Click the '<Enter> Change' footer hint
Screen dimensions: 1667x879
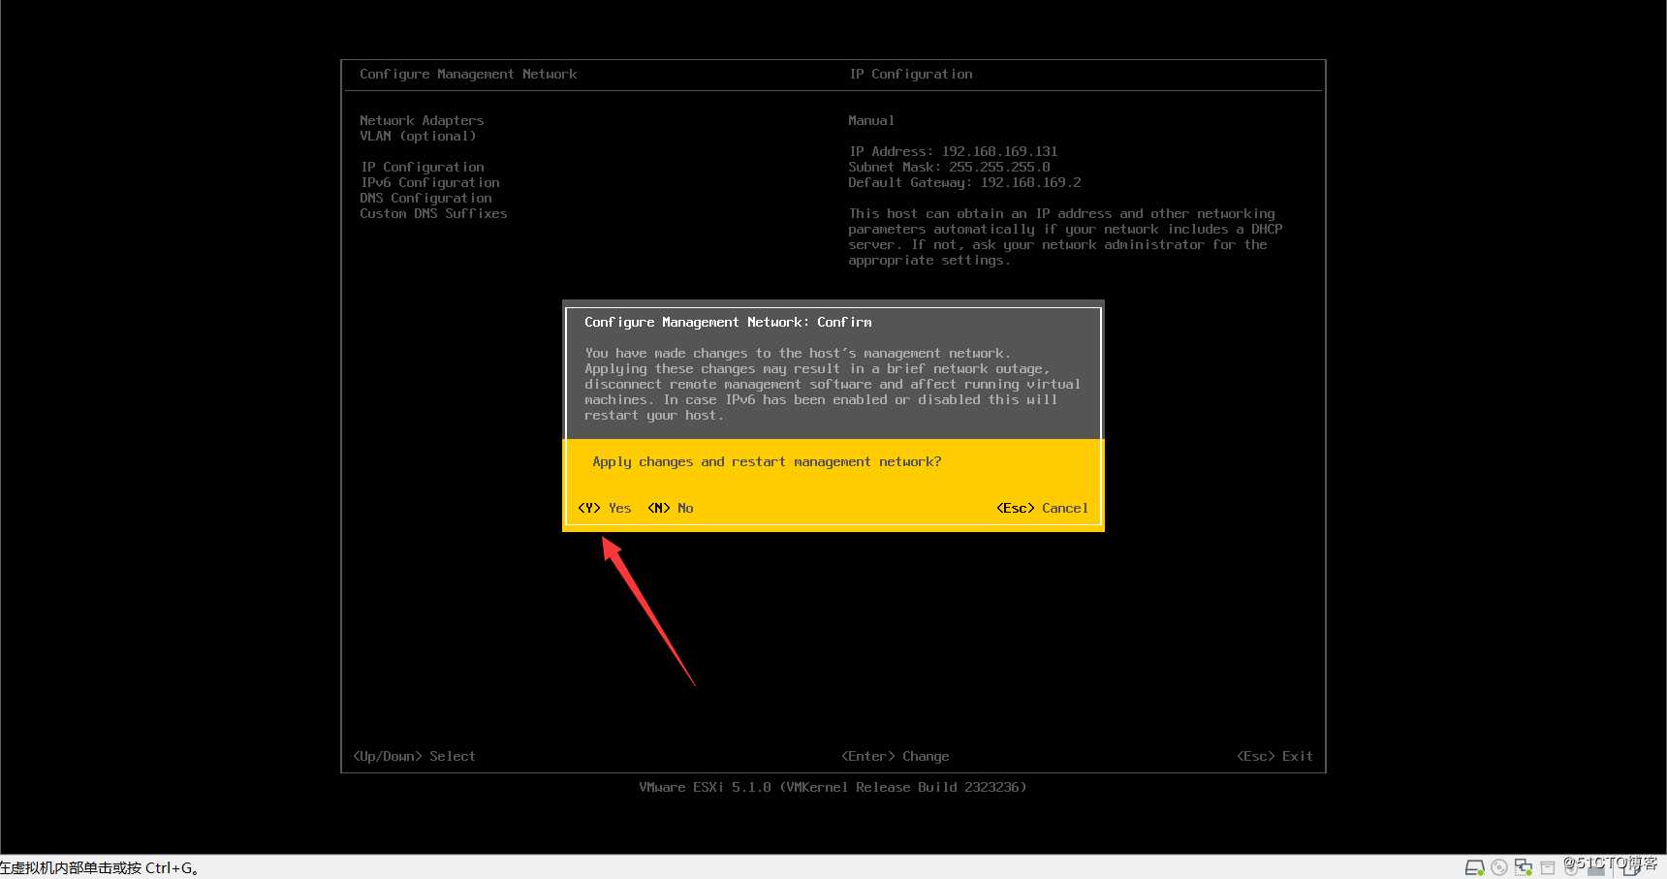(896, 756)
